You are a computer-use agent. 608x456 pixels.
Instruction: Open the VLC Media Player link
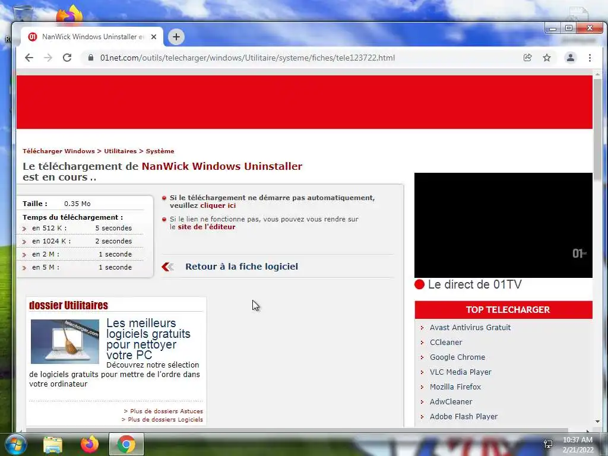coord(460,372)
